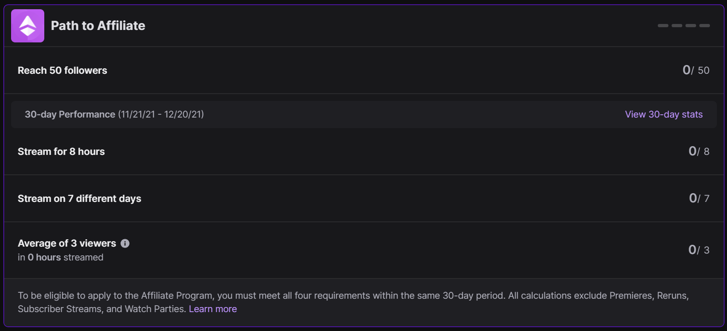Open the View 30-day stats link
The image size is (727, 331).
(x=663, y=114)
